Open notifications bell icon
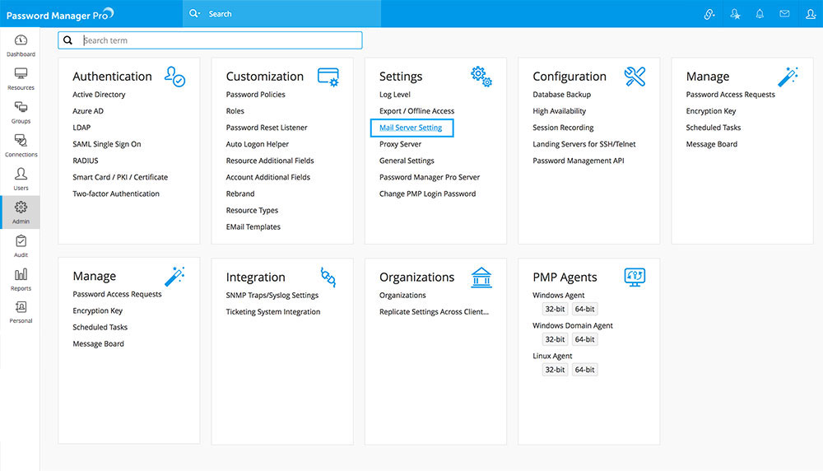823x471 pixels. click(x=760, y=14)
